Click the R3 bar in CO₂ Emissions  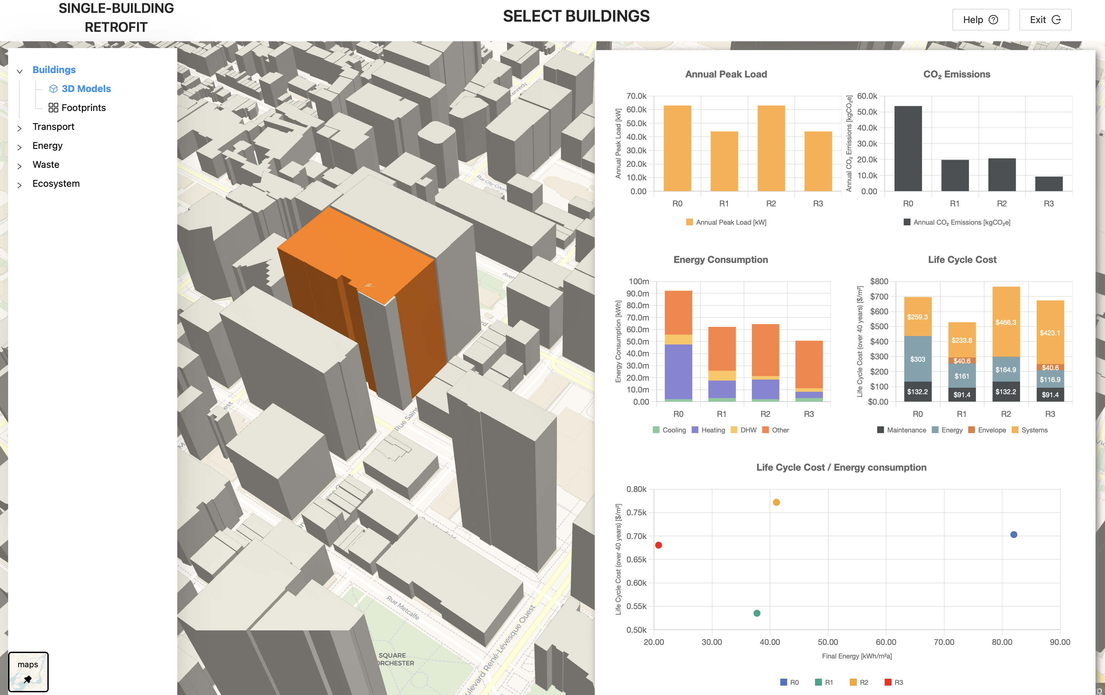pos(1048,184)
